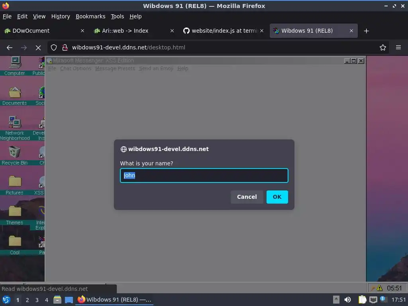The image size is (408, 306).
Task: Open the Firefox hamburger application menu
Action: [398, 47]
